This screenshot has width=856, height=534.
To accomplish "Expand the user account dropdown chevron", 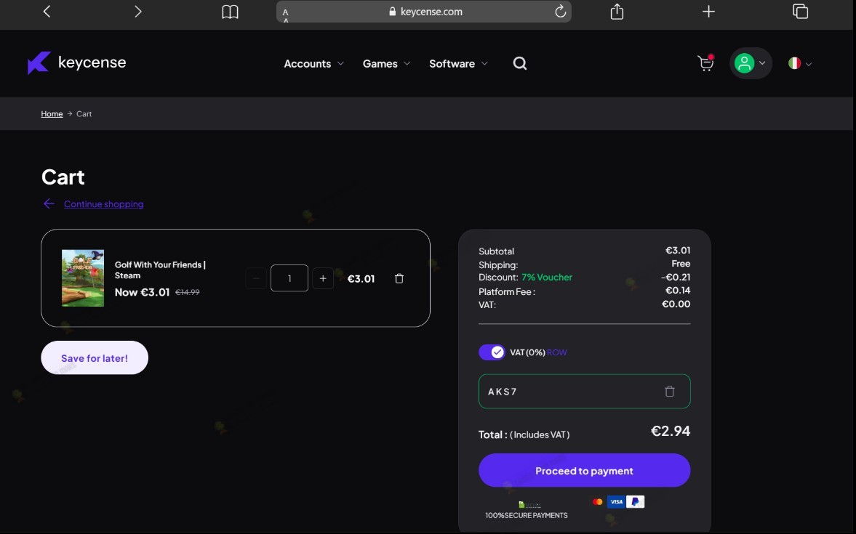I will click(x=763, y=63).
